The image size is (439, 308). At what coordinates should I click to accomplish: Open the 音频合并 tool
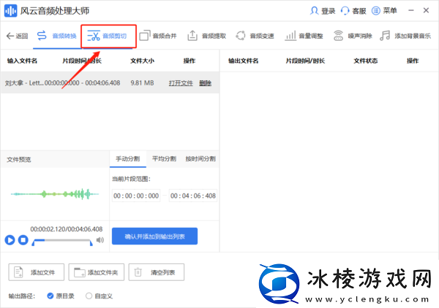tap(158, 36)
